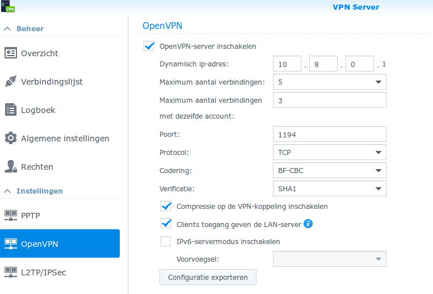Click the Configuratie exporteren button
433x294 pixels.
(x=208, y=277)
